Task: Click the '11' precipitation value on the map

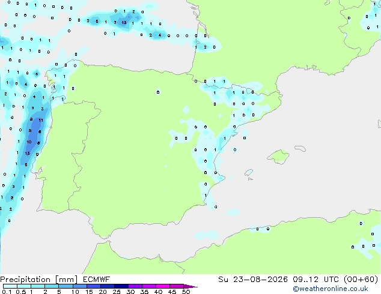Action: tap(41, 120)
